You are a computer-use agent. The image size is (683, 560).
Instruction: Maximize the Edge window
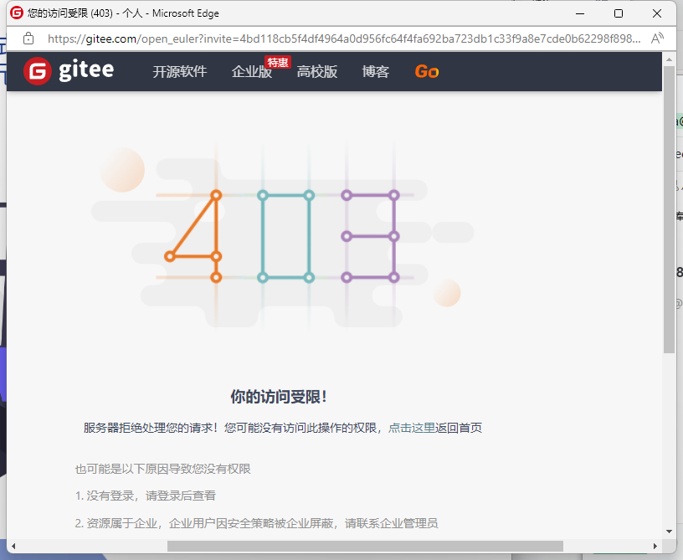tap(619, 13)
